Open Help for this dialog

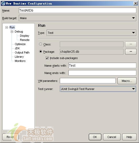point(129,137)
